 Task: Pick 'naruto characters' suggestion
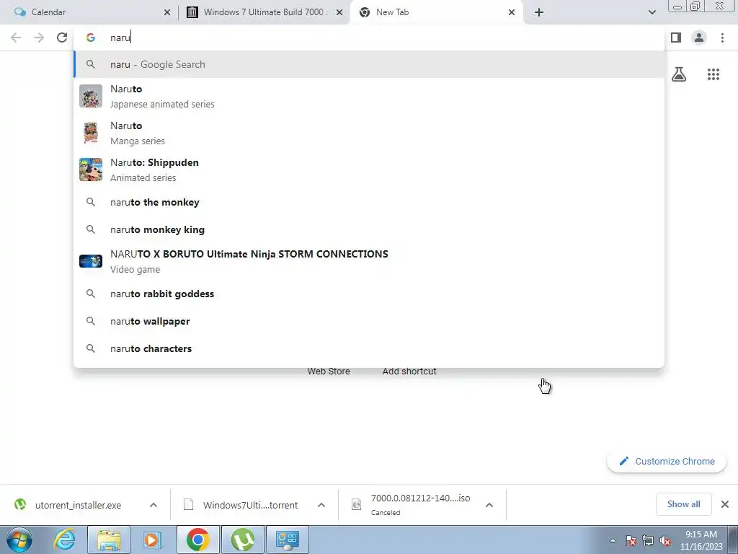[369, 348]
